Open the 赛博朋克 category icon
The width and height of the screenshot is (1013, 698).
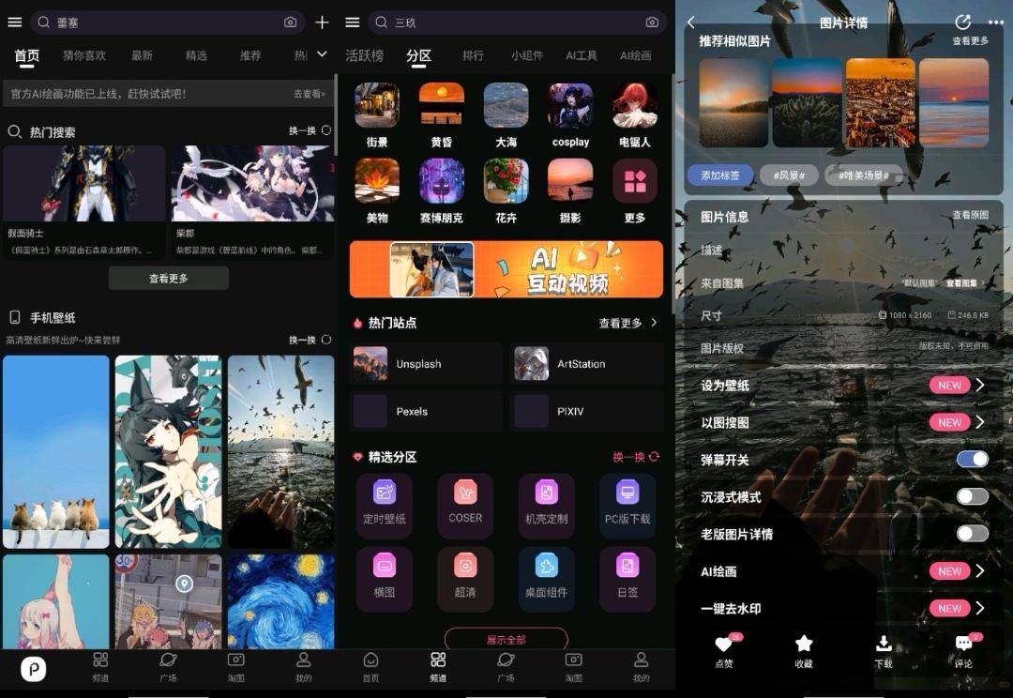pos(442,181)
